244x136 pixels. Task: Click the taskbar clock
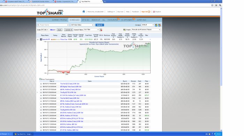[219, 134]
